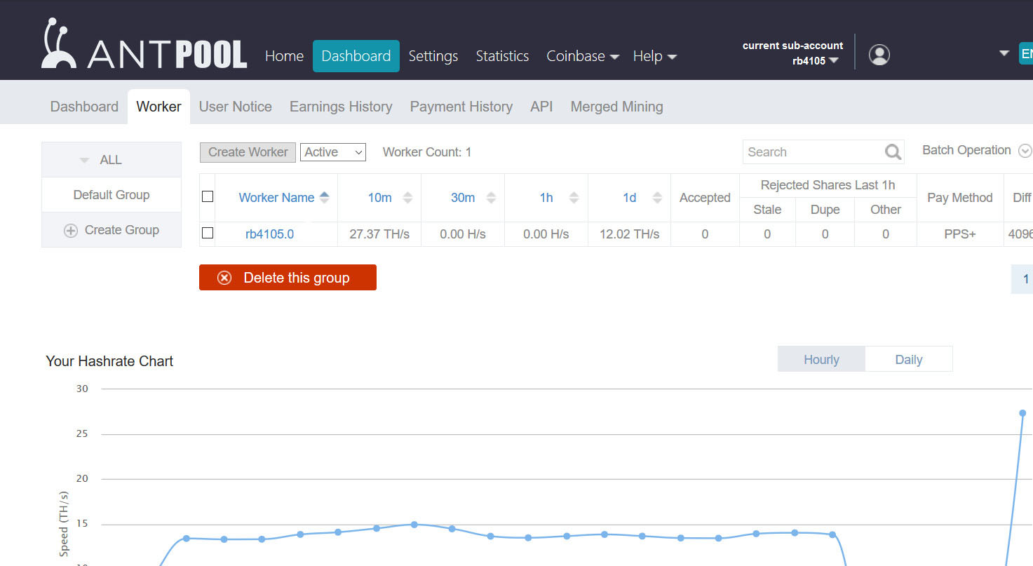
Task: Switch hashrate chart to Daily view
Action: click(908, 360)
